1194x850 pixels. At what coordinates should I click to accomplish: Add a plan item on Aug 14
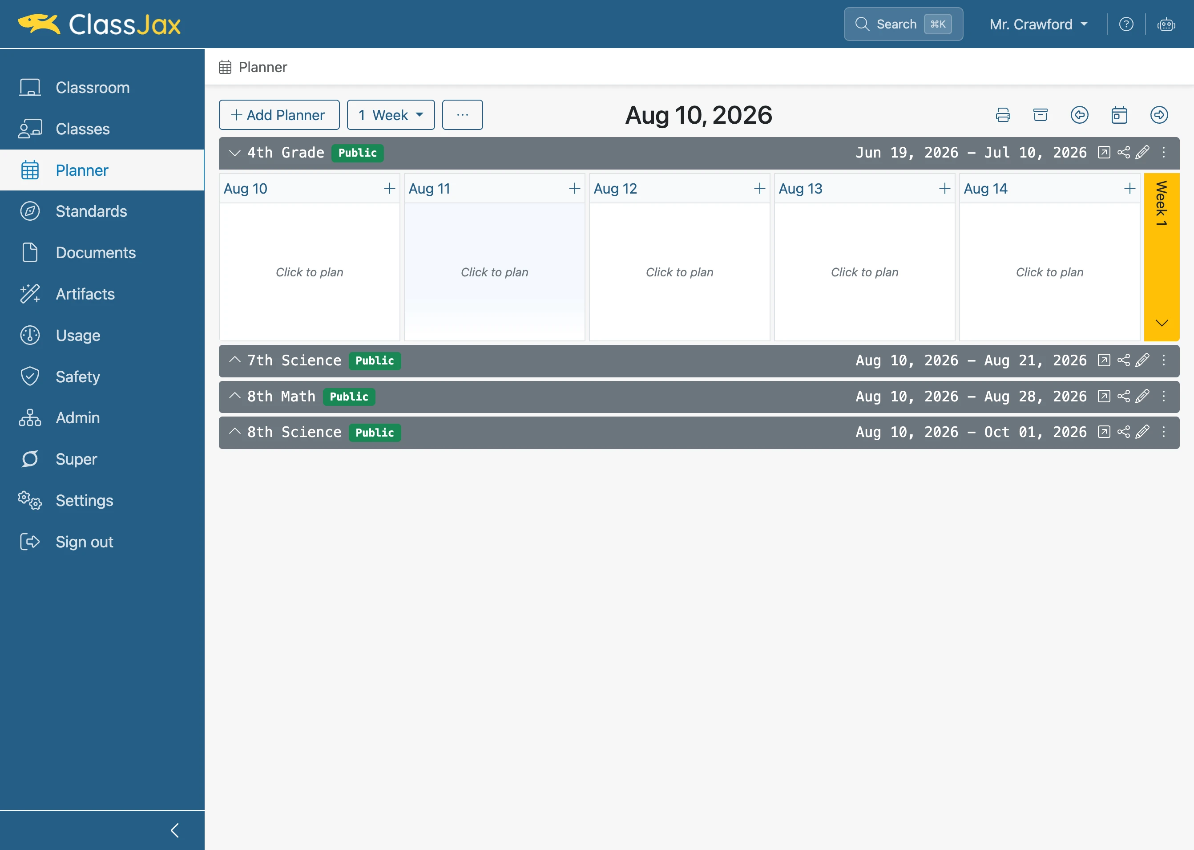click(x=1129, y=188)
